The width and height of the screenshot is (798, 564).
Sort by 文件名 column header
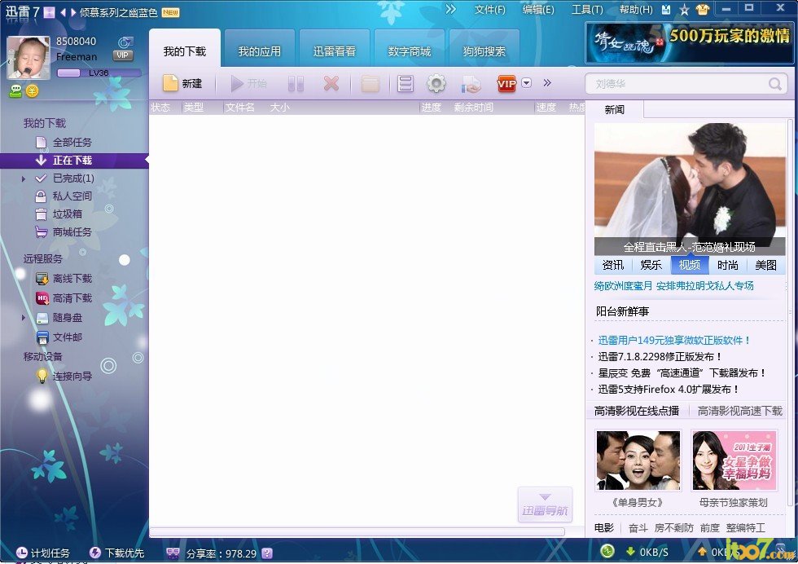point(240,108)
